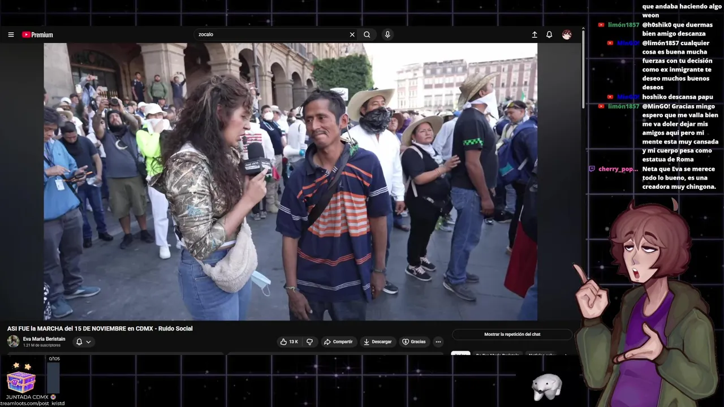Select the 'Todos' filter chip

460,354
